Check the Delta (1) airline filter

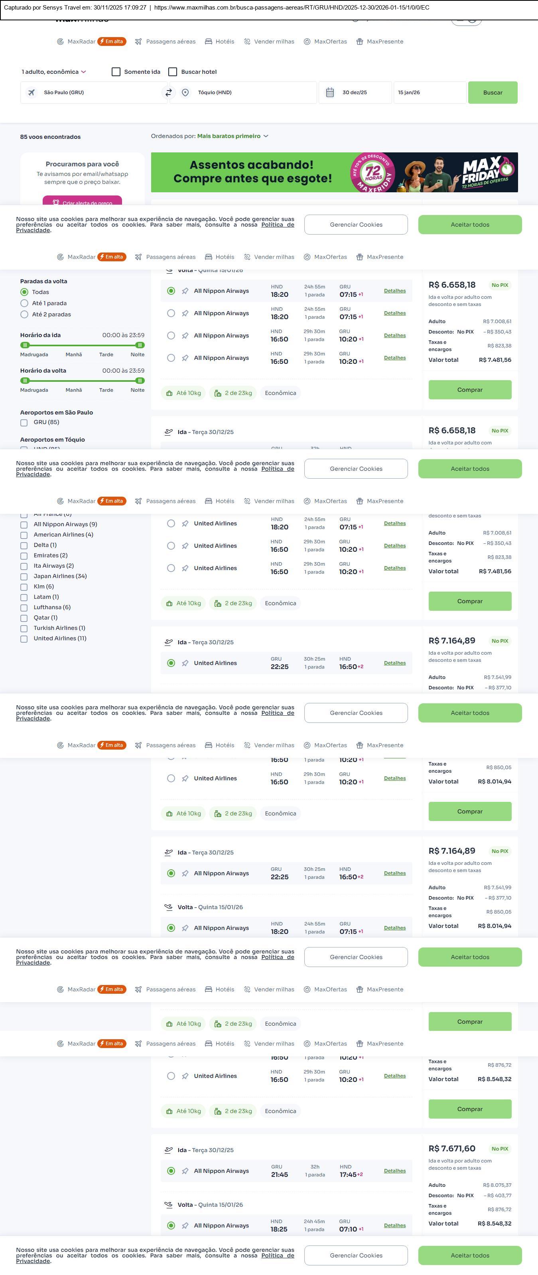[24, 545]
